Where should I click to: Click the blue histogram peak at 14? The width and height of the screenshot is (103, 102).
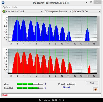click(x=87, y=35)
